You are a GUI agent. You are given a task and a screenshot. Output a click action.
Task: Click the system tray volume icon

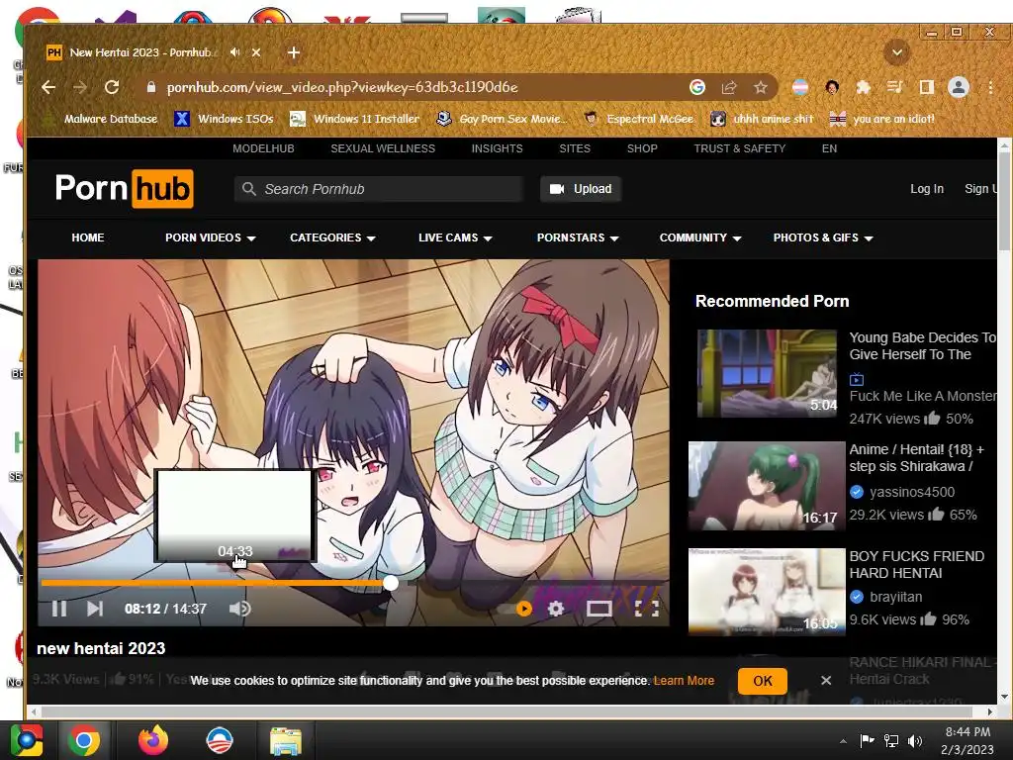[915, 740]
